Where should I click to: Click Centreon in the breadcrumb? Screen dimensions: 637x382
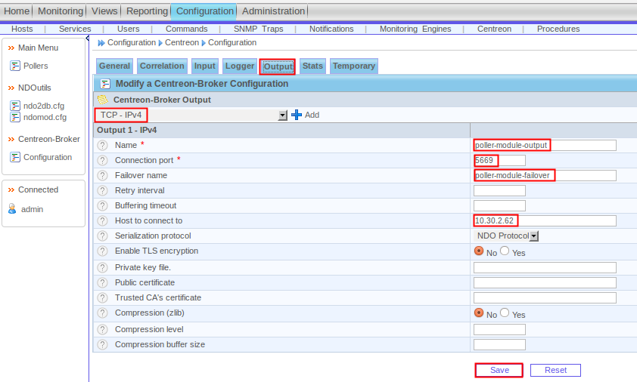coord(182,42)
